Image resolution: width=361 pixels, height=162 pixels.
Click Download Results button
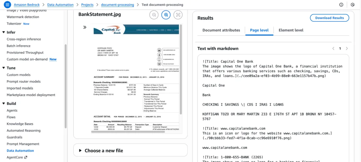click(x=330, y=18)
